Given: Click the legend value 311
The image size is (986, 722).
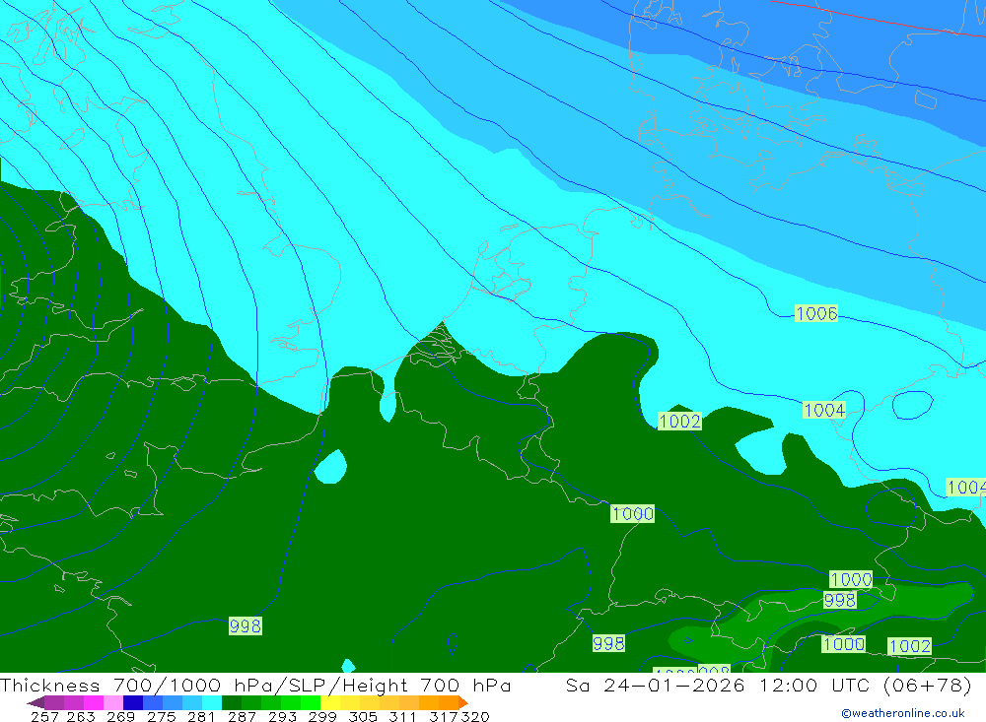Looking at the screenshot, I should point(402,717).
